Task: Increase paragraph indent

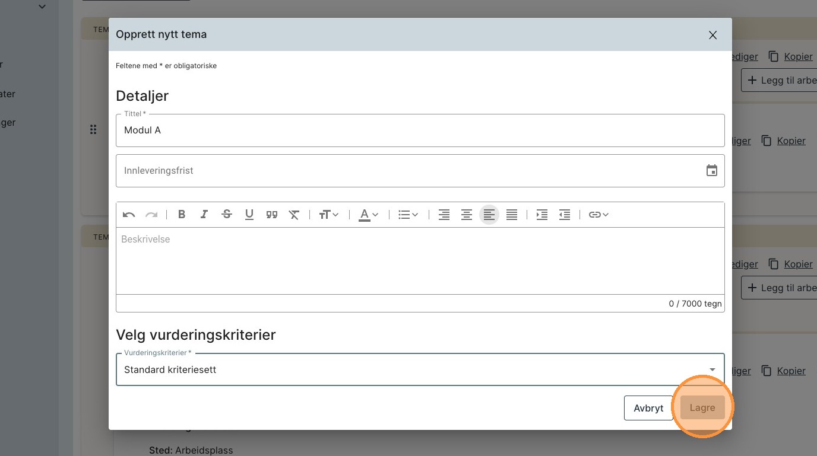Action: 541,215
